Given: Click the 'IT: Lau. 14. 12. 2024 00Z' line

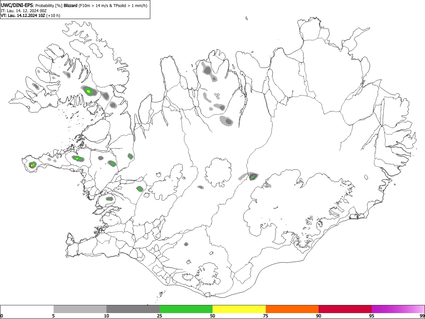Looking at the screenshot, I should pos(24,11).
